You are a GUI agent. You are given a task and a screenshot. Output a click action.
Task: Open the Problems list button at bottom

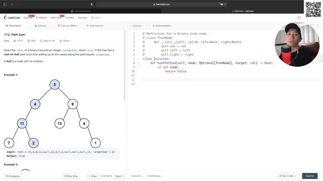(x=13, y=176)
